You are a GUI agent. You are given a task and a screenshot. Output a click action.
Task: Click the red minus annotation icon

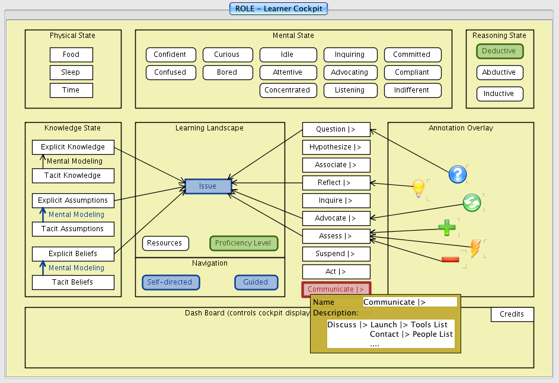click(450, 260)
